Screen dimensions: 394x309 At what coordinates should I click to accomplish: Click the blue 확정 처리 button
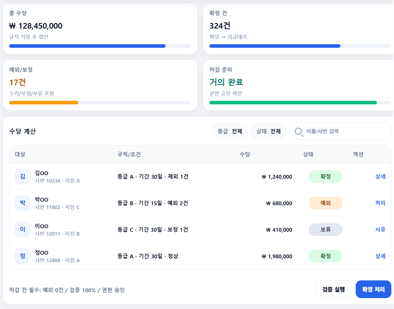[373, 289]
